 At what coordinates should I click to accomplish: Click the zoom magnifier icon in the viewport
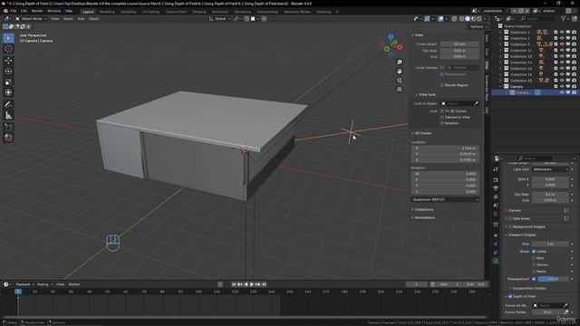(x=399, y=62)
